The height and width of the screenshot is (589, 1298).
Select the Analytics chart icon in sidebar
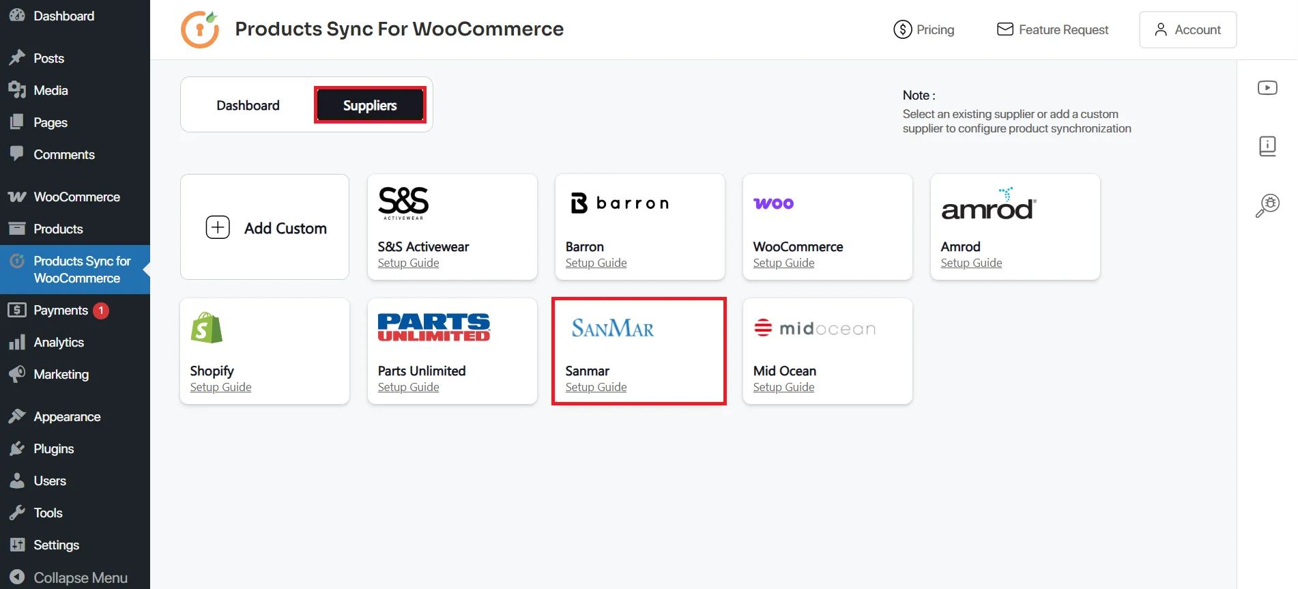pos(17,342)
